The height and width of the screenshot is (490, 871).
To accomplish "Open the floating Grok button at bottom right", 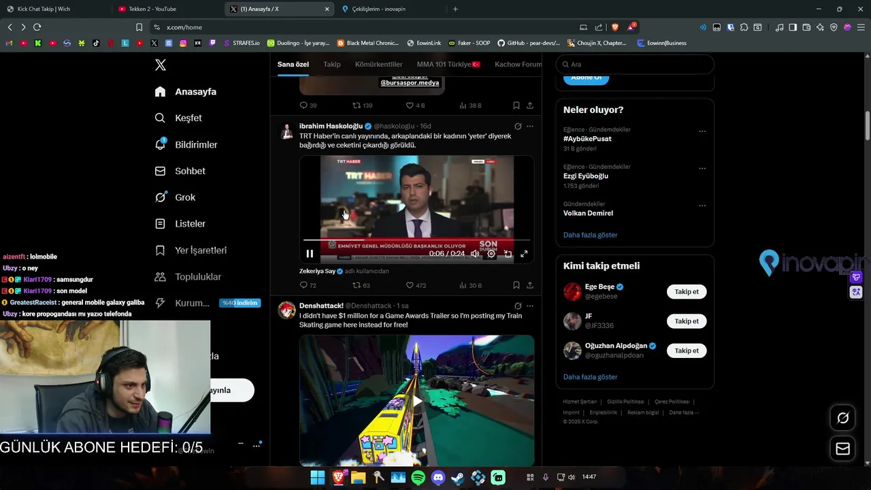I will point(842,418).
